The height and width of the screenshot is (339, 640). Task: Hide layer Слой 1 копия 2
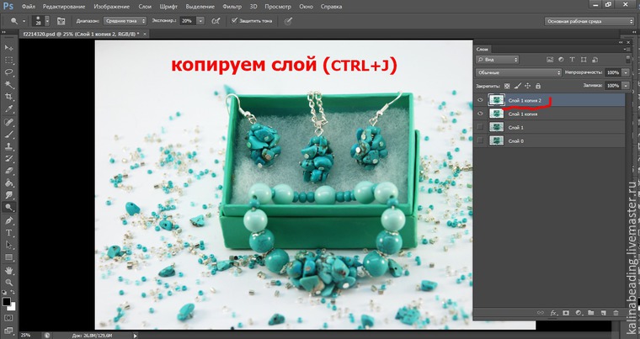pos(480,100)
